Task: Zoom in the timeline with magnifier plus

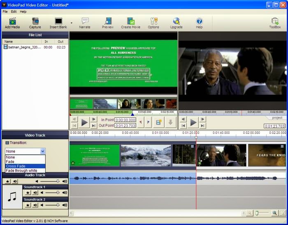Action: [x=274, y=213]
